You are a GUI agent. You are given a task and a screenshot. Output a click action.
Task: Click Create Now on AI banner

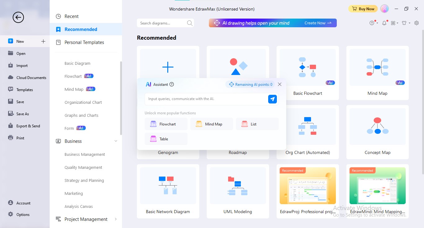coord(318,23)
